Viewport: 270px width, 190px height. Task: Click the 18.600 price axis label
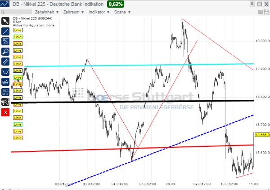[x=262, y=153]
